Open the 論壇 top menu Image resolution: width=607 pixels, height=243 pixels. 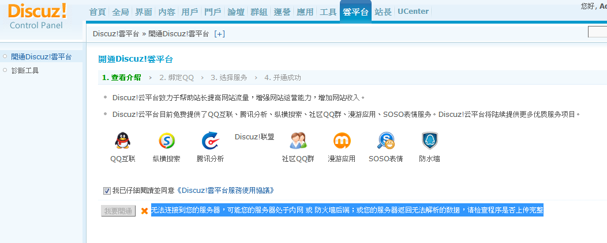236,12
